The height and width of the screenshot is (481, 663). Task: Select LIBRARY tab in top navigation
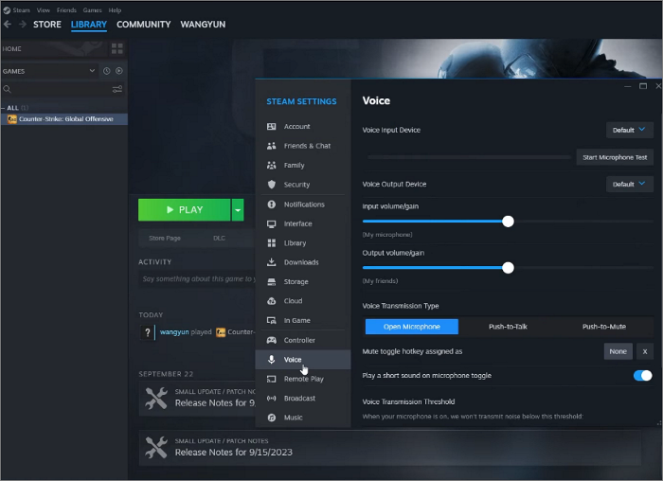[89, 24]
